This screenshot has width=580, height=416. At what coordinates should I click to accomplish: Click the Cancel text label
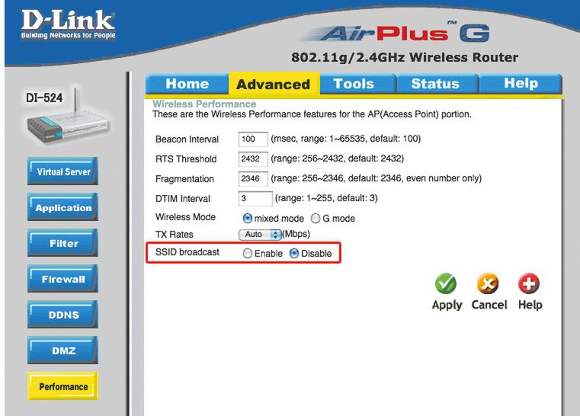(x=489, y=305)
